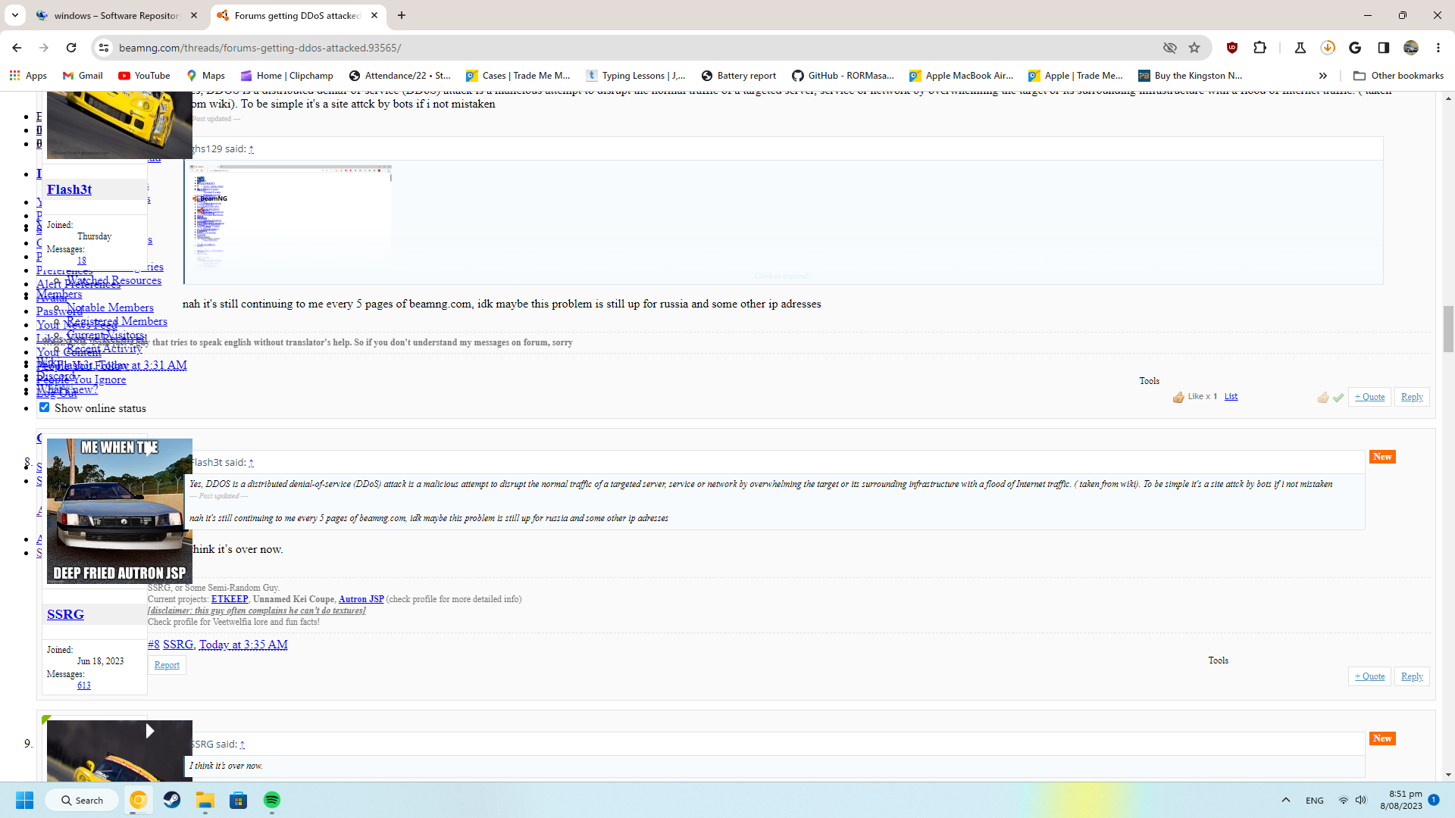This screenshot has height=818, width=1455.
Task: Open the Other bookmarks folder
Action: click(x=1398, y=76)
